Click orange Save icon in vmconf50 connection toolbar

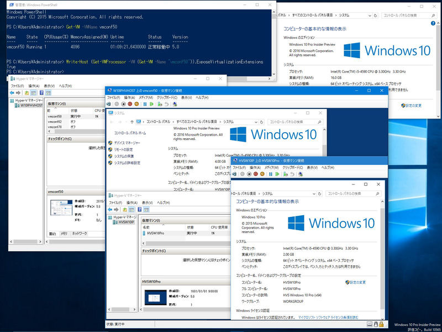click(136, 104)
